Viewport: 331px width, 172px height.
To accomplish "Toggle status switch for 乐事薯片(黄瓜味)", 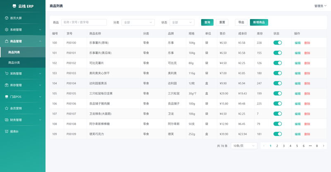I will coord(278,53).
